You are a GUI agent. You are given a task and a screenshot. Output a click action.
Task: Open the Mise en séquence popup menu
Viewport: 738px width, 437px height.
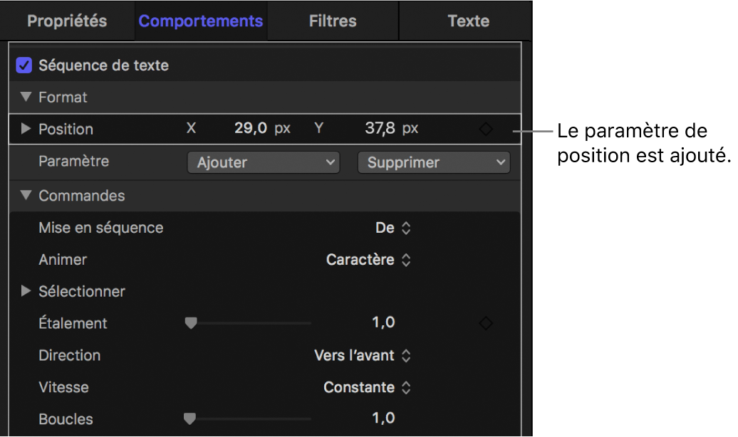(x=393, y=228)
